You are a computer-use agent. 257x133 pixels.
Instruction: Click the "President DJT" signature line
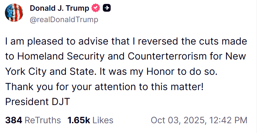[38, 101]
